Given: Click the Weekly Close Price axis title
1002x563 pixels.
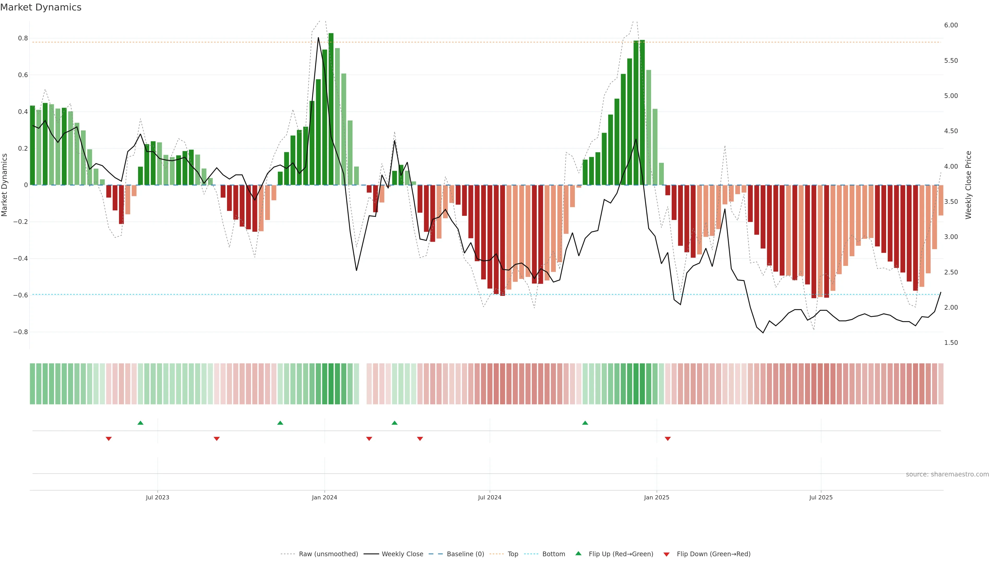Looking at the screenshot, I should click(x=968, y=185).
